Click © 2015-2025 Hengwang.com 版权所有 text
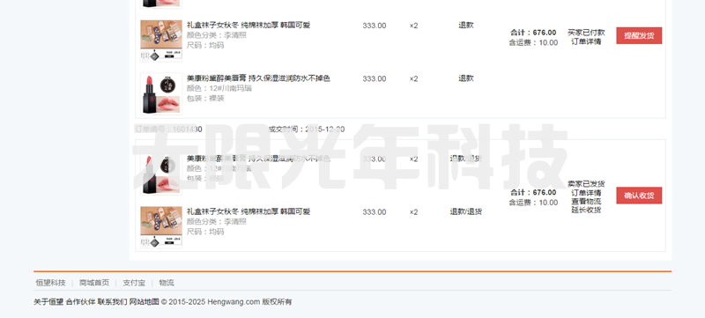 coord(226,302)
